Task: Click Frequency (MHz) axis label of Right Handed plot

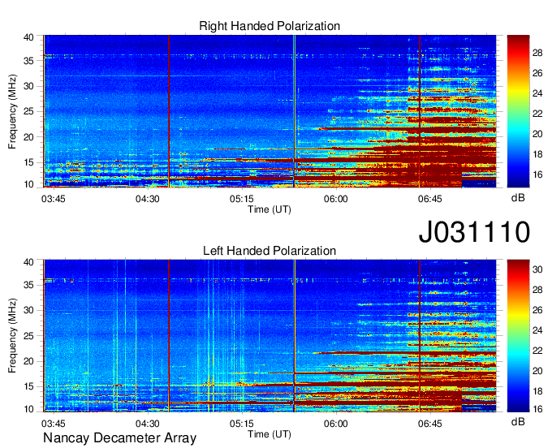Action: click(12, 111)
